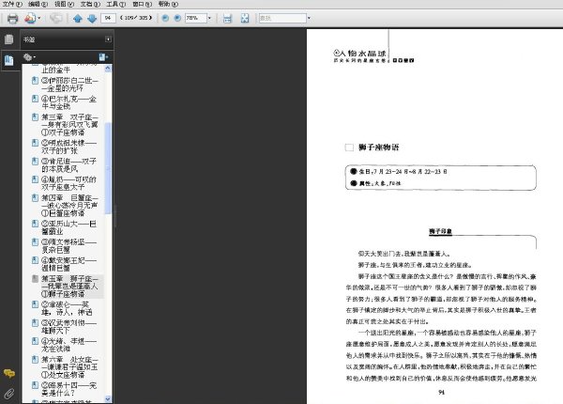Open the 编辑 (Edit) menu
This screenshot has height=404, width=563.
point(38,4)
